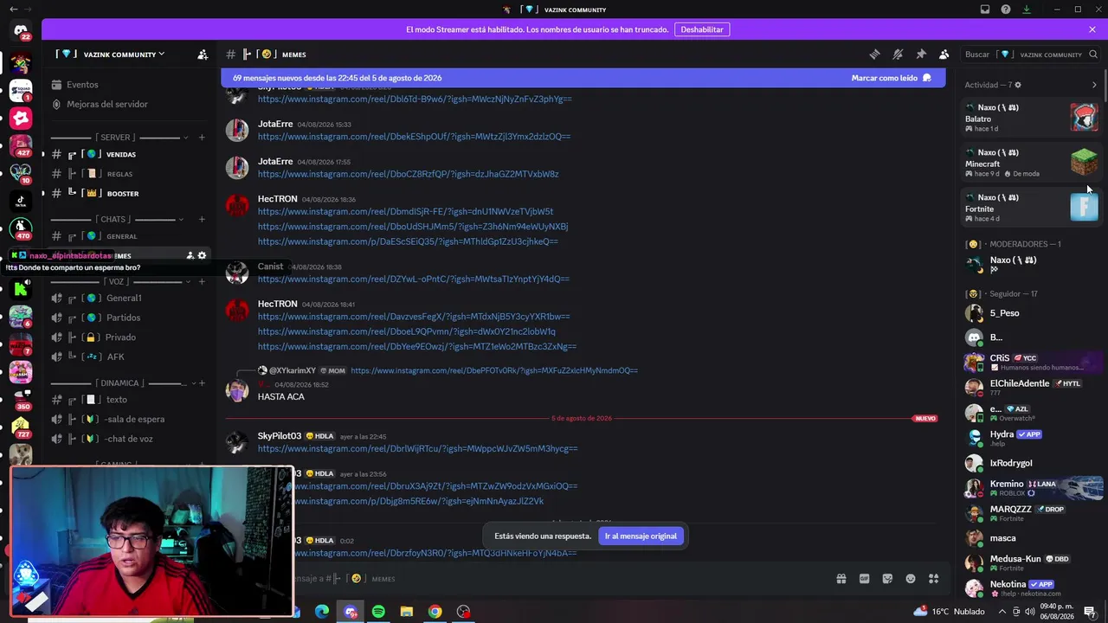Open pinned messages in channel header
Screen dimensions: 1108x623
pos(921,55)
